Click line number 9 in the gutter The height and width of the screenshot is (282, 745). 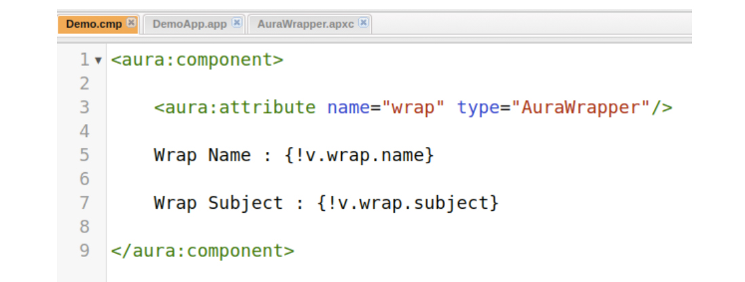click(84, 250)
